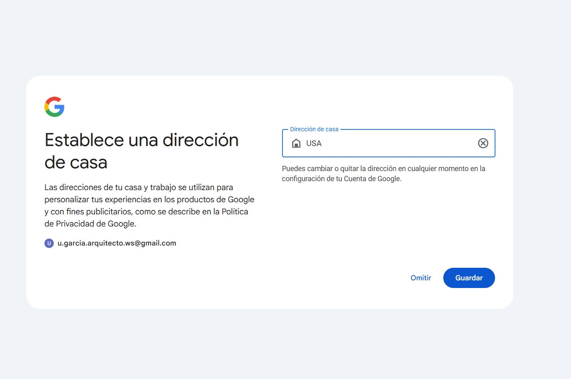Click the privacy explanation paragraph text
The image size is (571, 379).
coord(150,205)
